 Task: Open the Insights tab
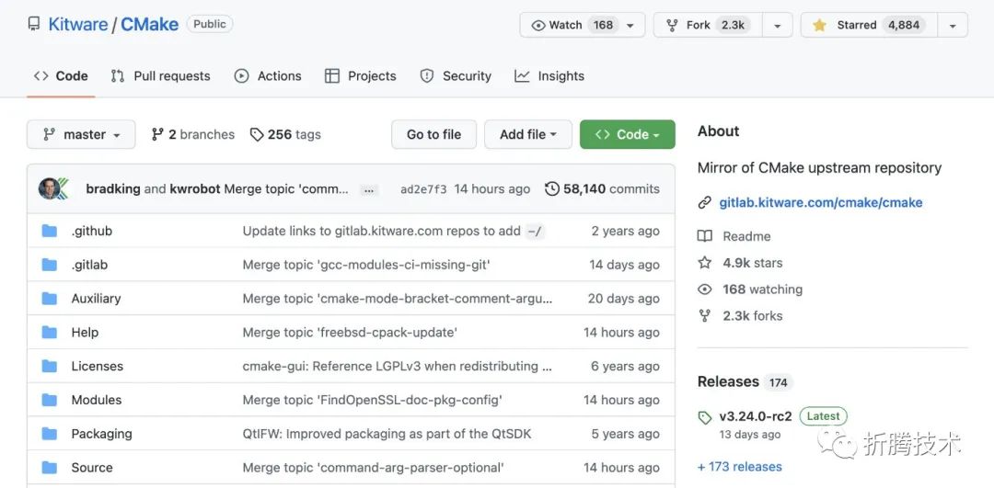tap(549, 76)
